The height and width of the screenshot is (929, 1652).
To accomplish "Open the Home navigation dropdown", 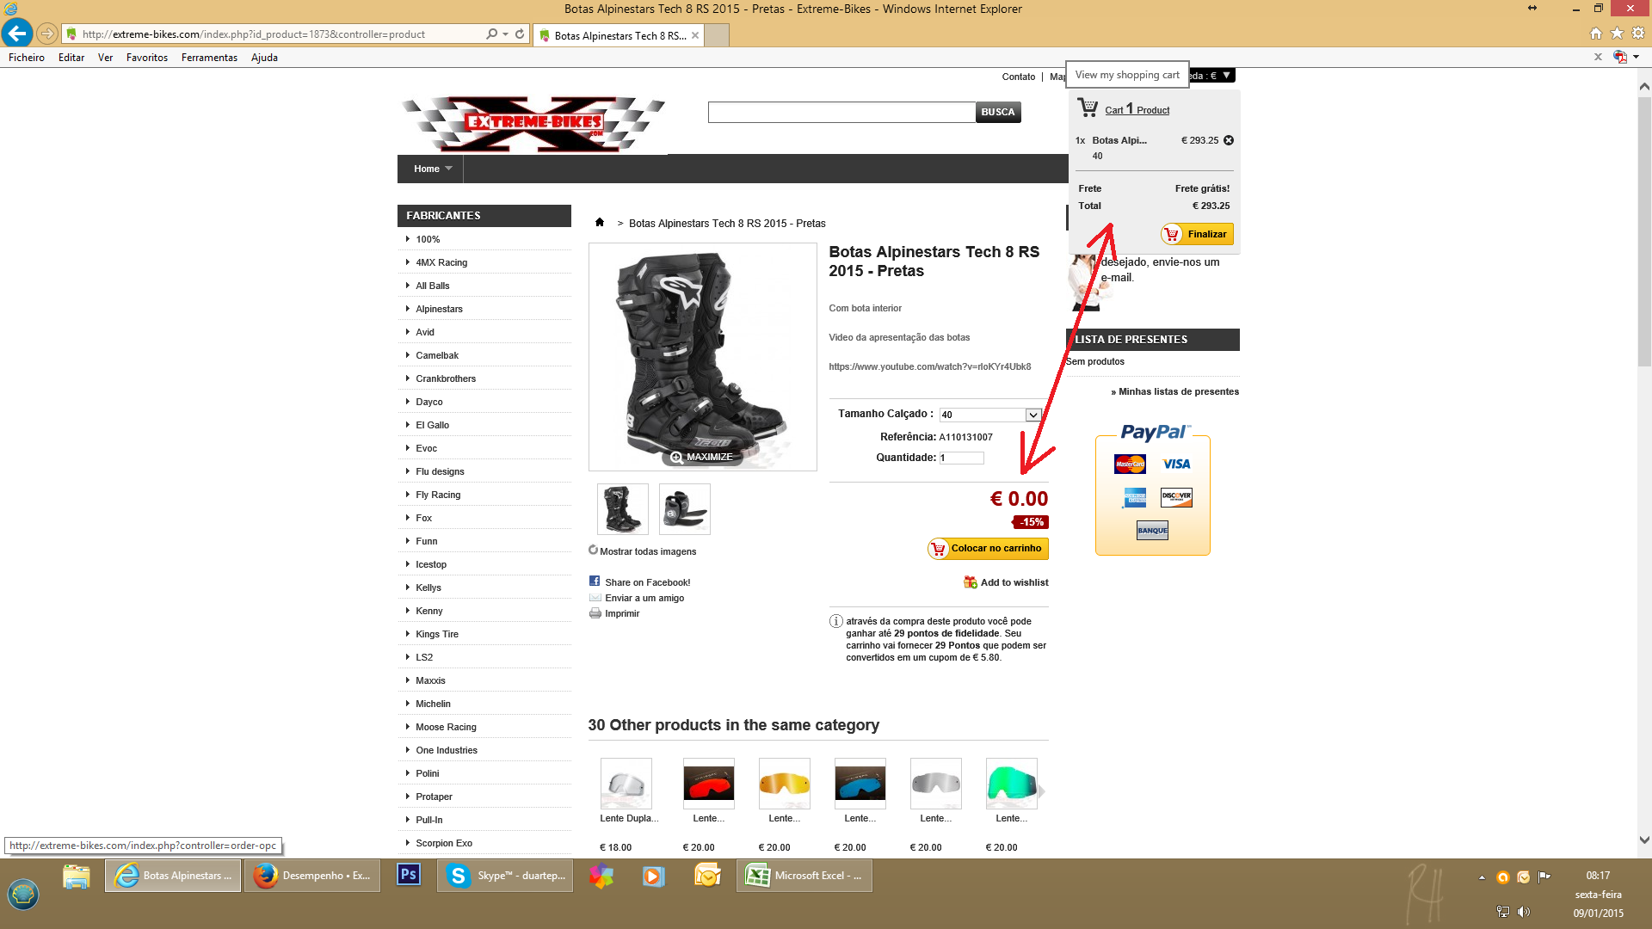I will (432, 169).
